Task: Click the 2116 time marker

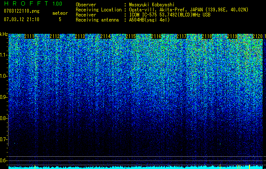Action: coord(156,36)
